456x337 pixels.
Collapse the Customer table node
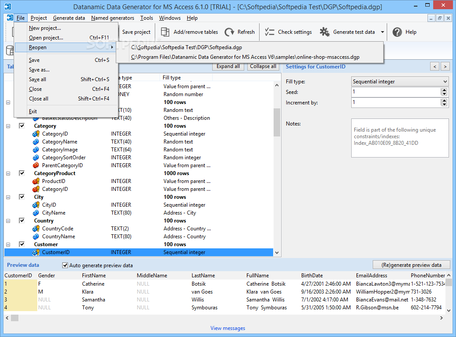(8, 244)
